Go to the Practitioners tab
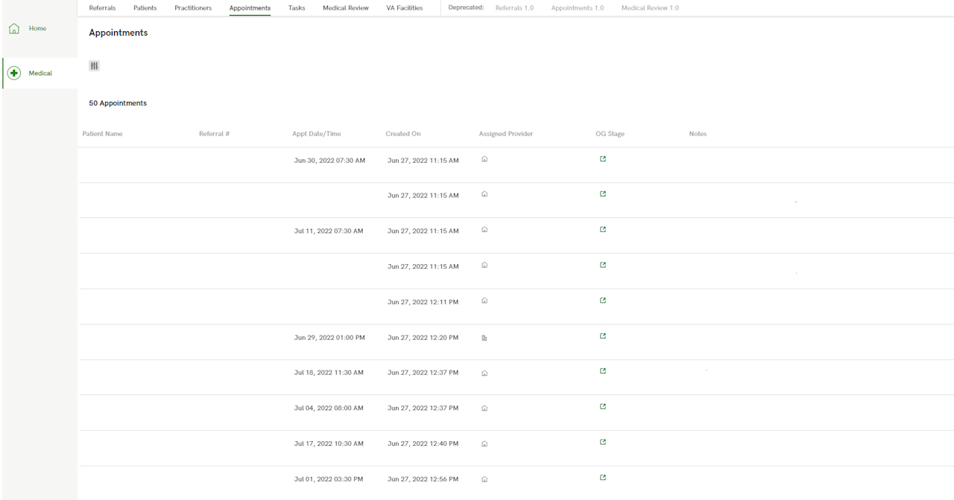 click(193, 8)
